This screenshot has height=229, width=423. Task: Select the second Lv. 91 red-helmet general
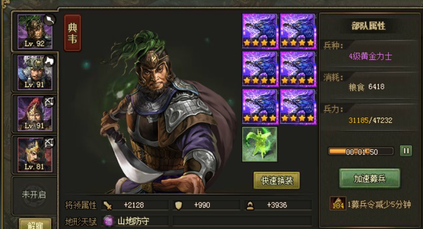click(35, 114)
